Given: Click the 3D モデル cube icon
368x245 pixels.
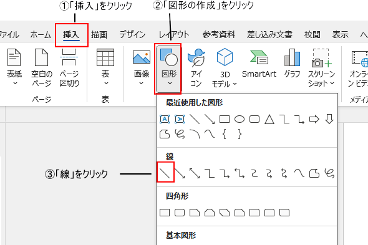Looking at the screenshot, I should 225,57.
